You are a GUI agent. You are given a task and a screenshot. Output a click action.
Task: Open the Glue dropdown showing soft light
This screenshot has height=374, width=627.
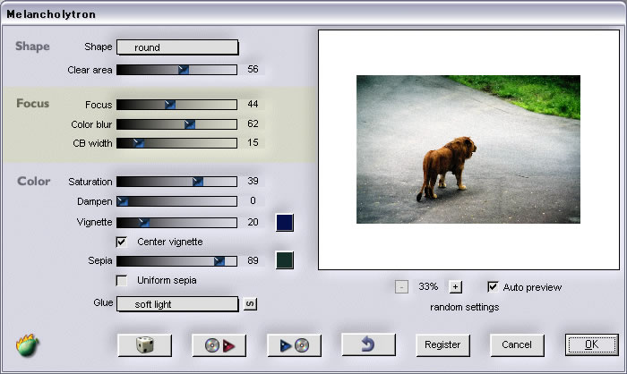click(x=177, y=304)
